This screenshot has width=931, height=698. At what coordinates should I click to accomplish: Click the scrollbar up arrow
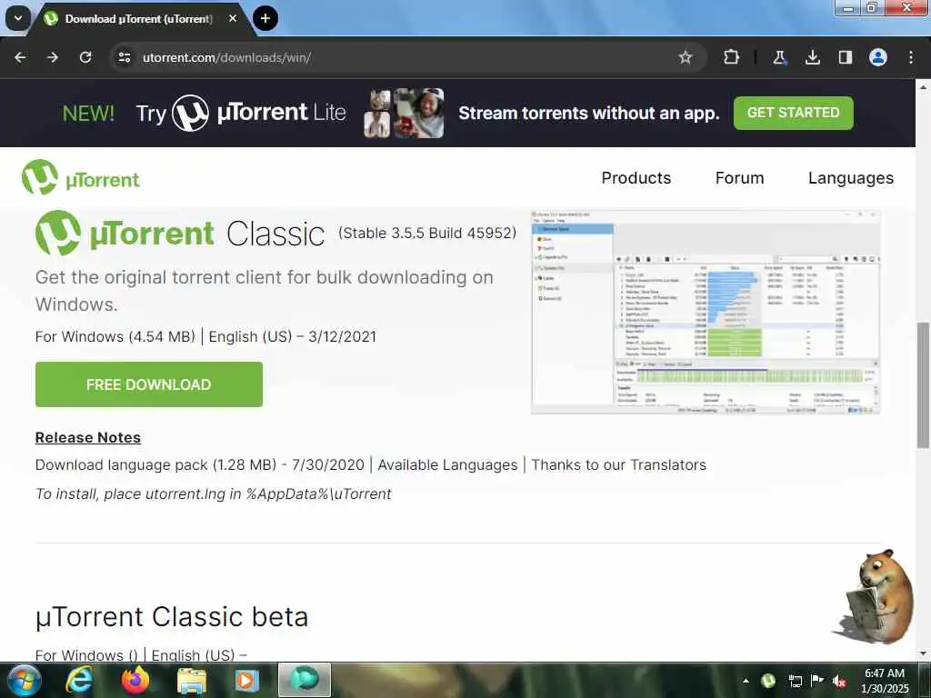(923, 87)
